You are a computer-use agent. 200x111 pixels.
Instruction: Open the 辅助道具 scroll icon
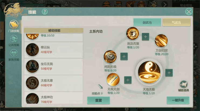pyautogui.click(x=183, y=84)
